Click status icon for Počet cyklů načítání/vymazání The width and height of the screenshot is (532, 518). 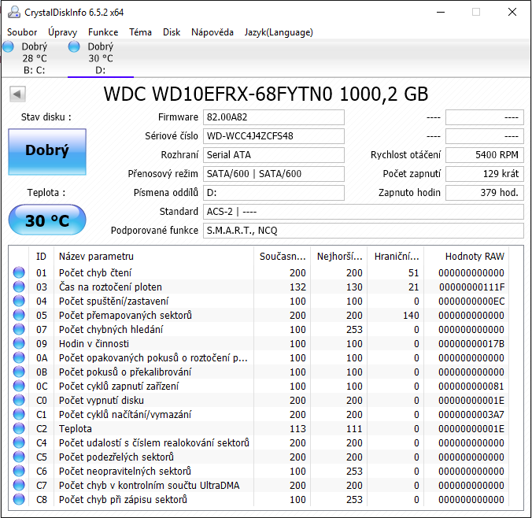tap(19, 414)
